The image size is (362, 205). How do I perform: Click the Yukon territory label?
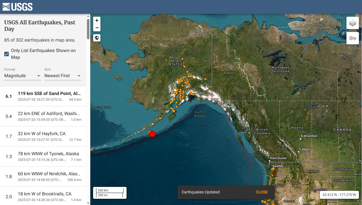click(x=229, y=73)
